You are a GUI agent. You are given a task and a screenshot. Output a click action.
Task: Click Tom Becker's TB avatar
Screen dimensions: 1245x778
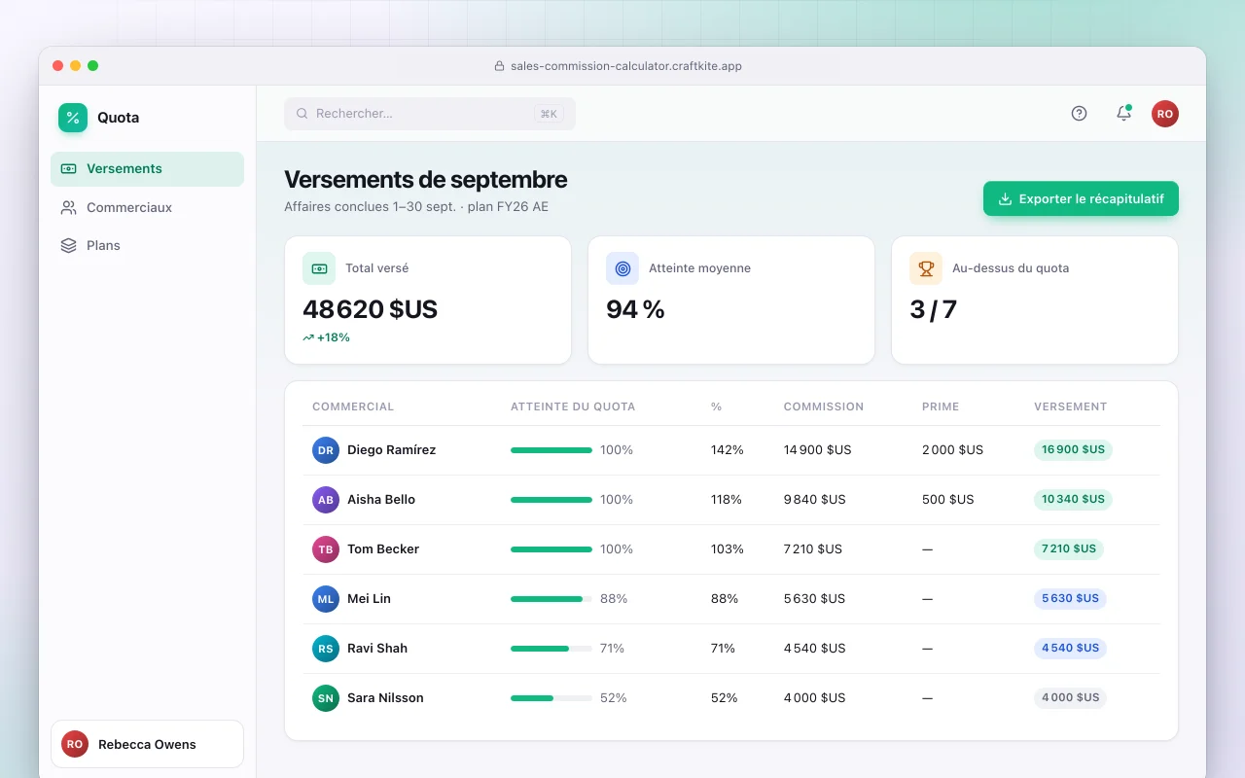[x=326, y=549]
